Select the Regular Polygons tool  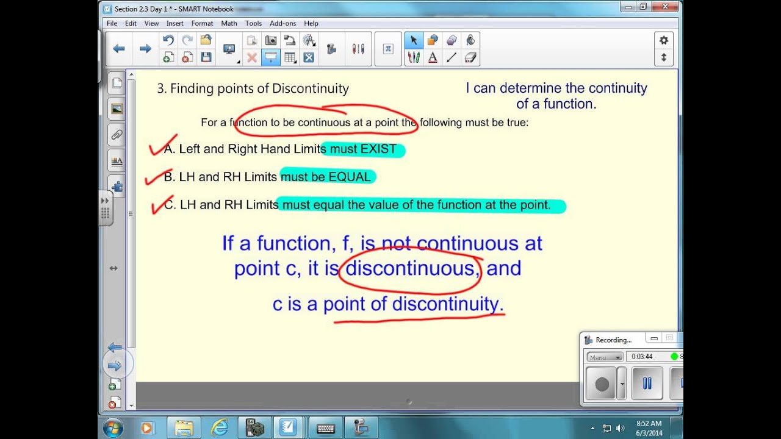pyautogui.click(x=452, y=40)
